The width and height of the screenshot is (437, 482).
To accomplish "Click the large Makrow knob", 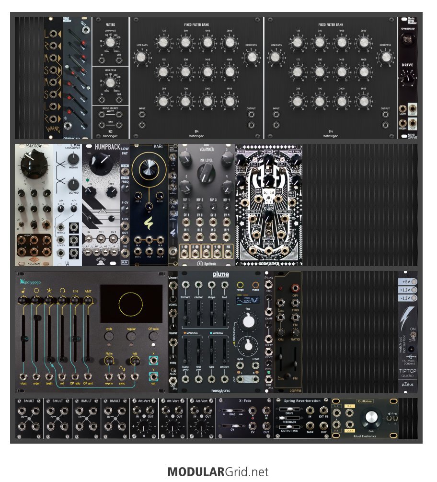I will pos(34,165).
